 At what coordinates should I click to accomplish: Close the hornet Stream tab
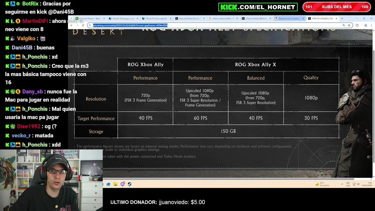104,18
